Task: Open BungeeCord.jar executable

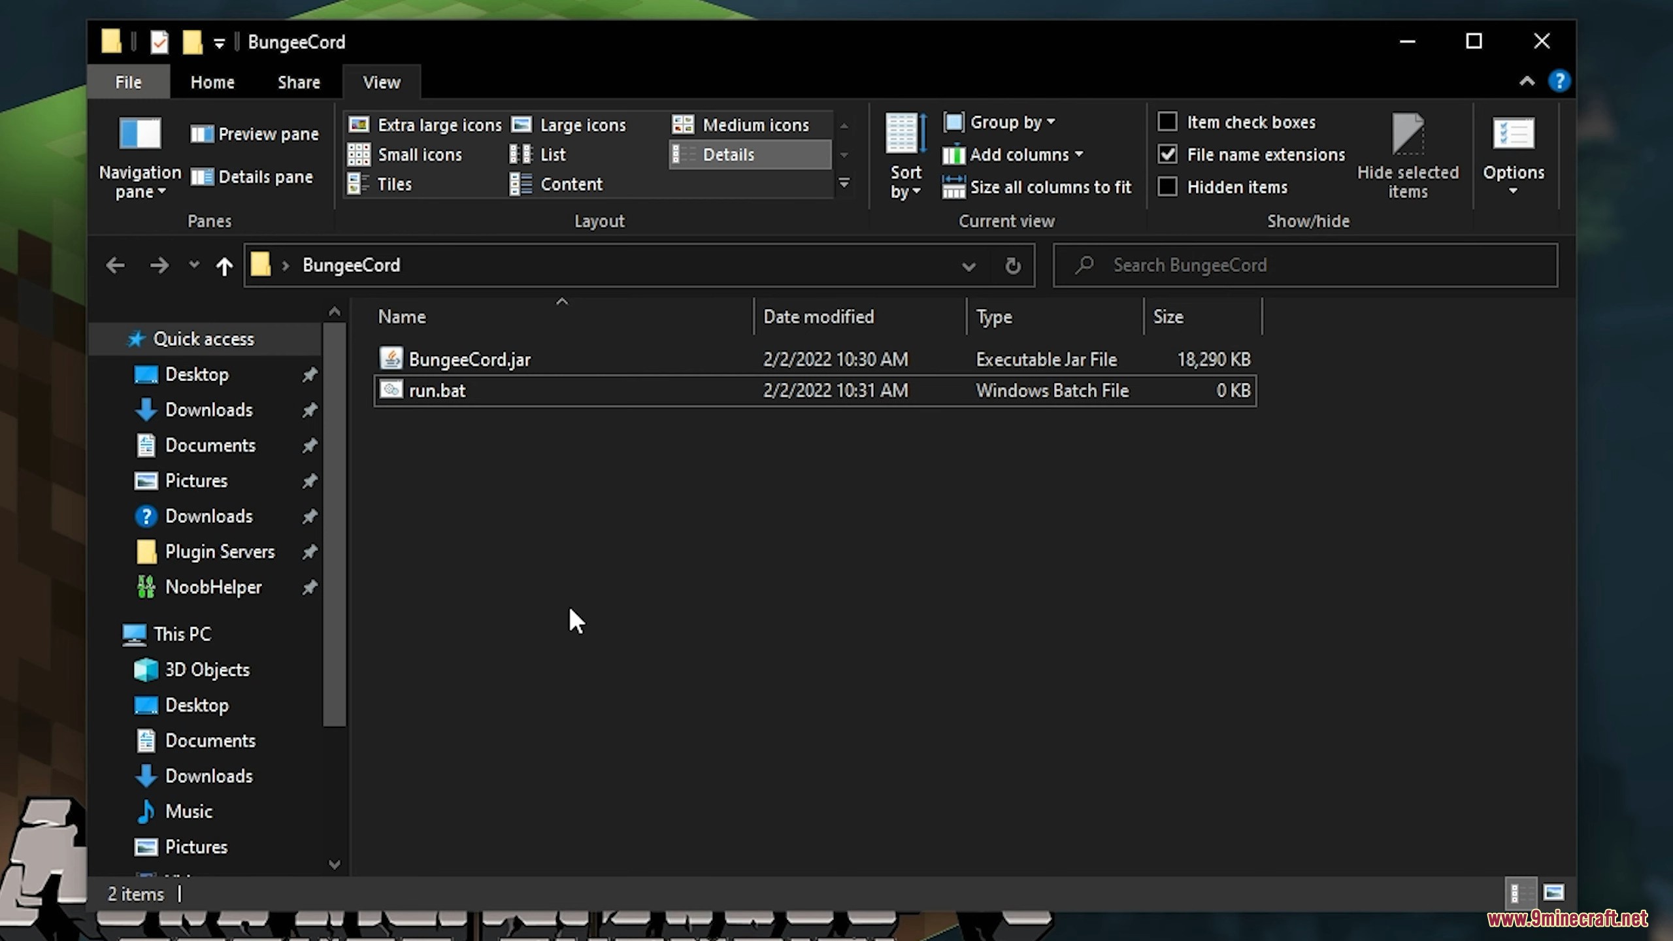Action: (469, 359)
